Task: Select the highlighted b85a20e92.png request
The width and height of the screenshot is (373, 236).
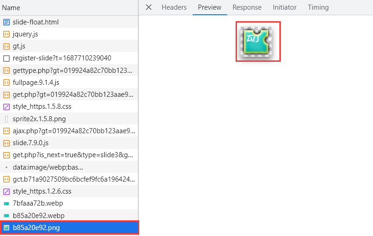Action: [36, 228]
